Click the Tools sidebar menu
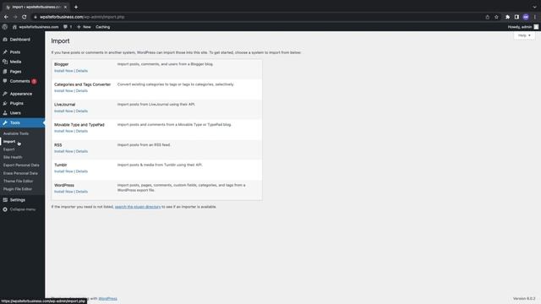Screen dimensions: 541x304 23,122
